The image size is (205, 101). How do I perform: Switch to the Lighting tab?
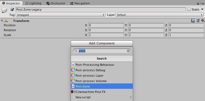point(33,3)
